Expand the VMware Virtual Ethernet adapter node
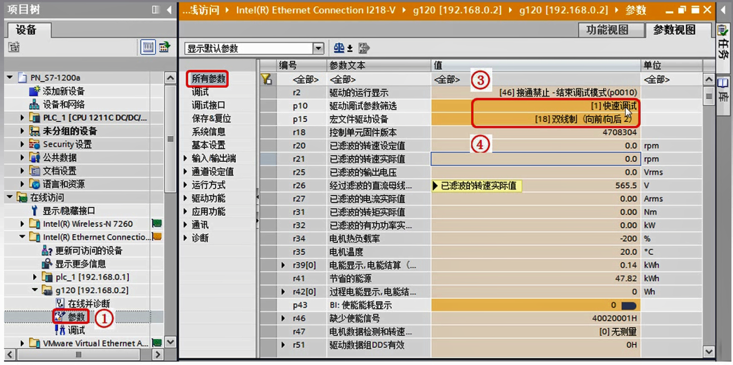 click(x=22, y=343)
